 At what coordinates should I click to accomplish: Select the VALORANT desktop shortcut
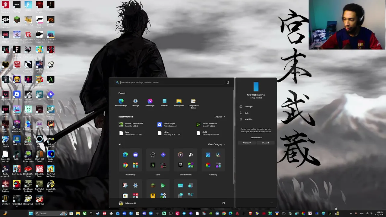coord(5,96)
